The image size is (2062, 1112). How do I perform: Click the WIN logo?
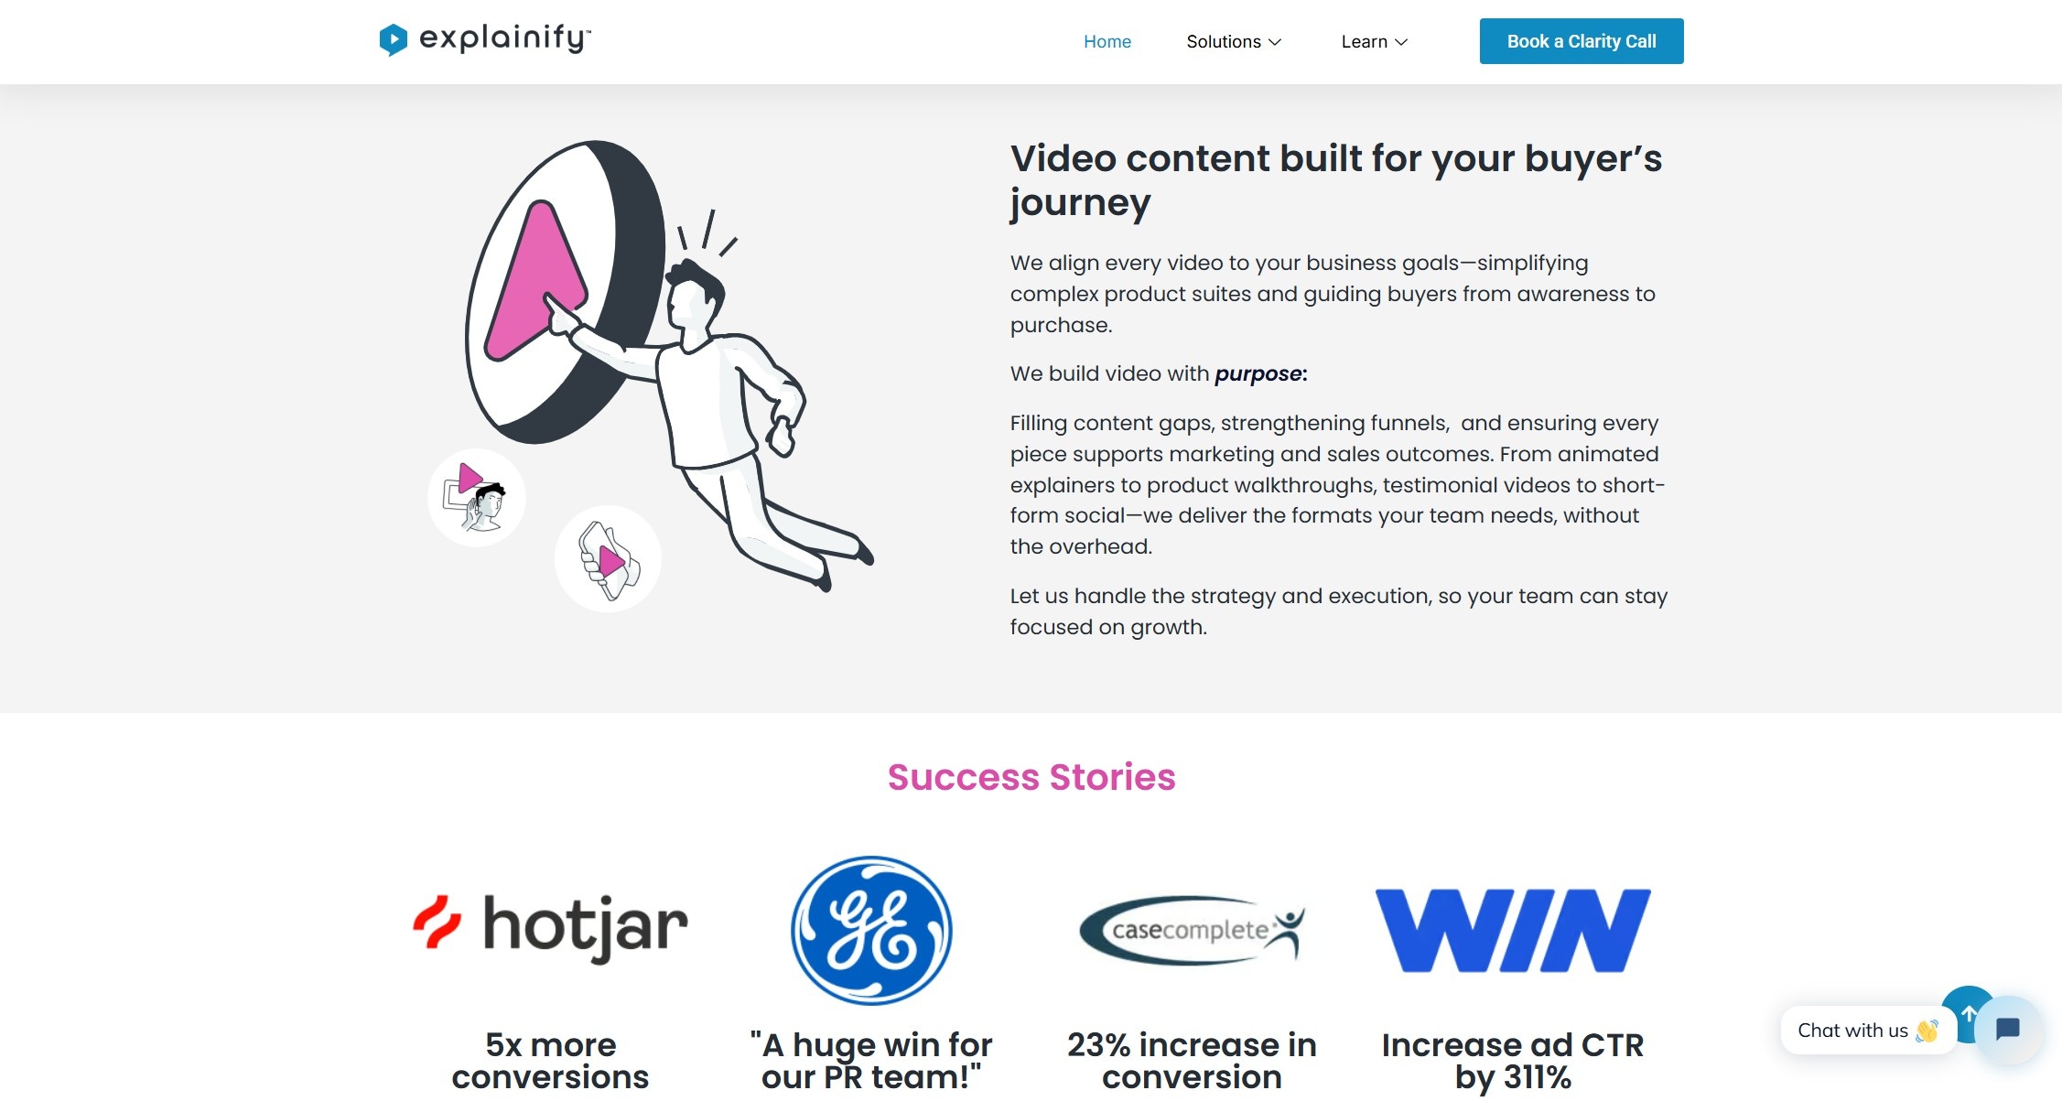[x=1513, y=930]
